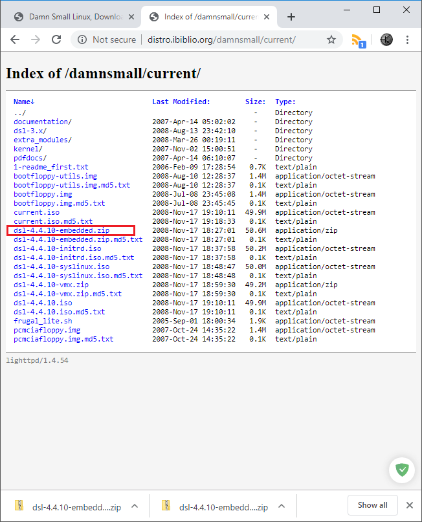Open the RSS feed extension icon
The image size is (422, 522).
359,40
